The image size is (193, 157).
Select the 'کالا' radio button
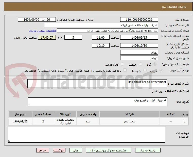pyautogui.click(x=155, y=64)
